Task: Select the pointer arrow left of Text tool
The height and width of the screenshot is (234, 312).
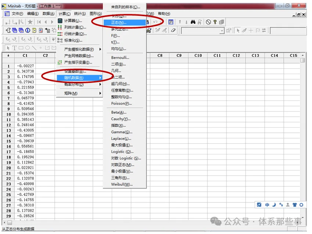Action: tap(8, 48)
